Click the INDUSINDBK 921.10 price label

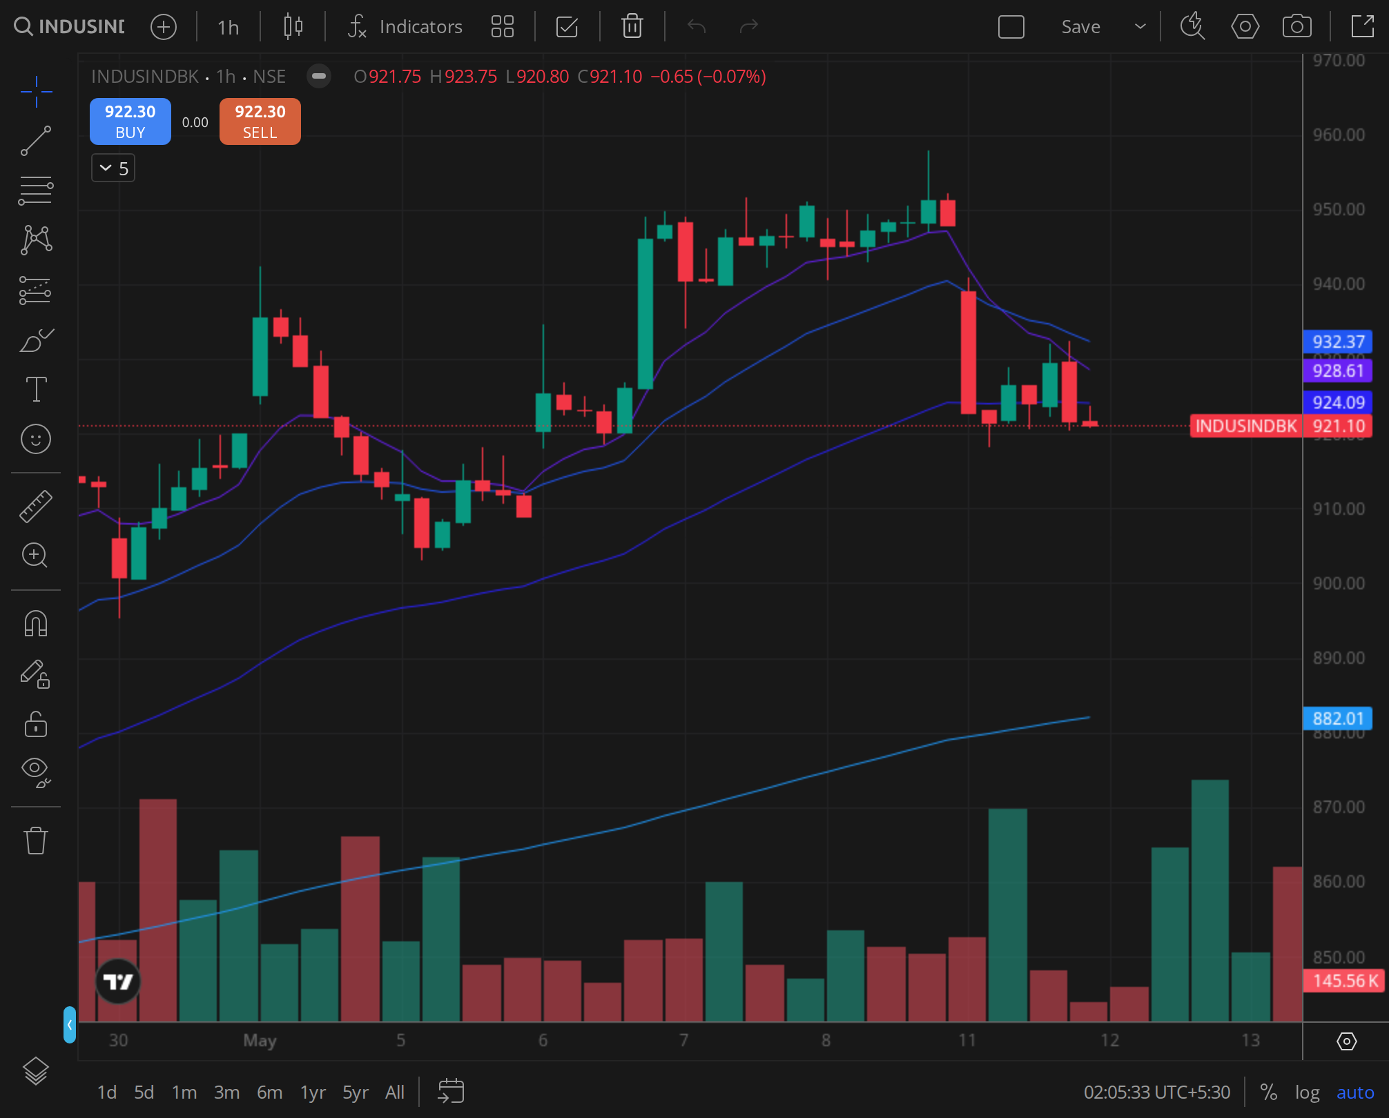[x=1281, y=426]
